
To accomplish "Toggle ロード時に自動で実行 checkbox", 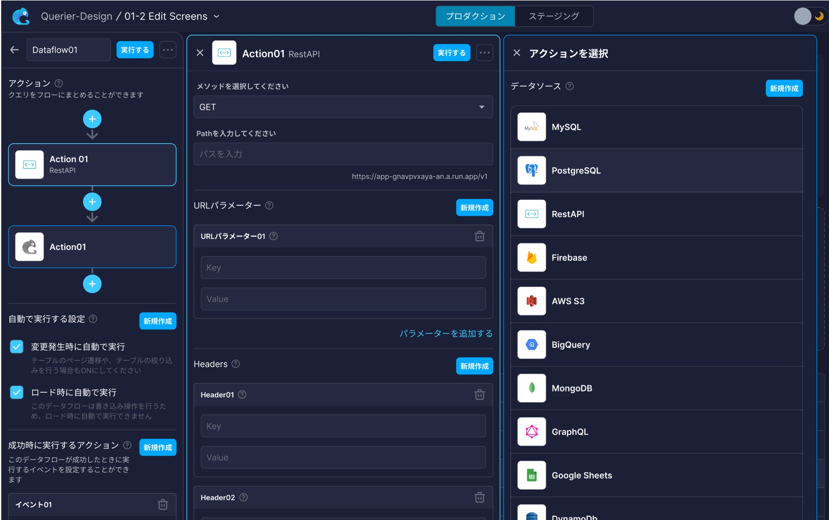I will coord(17,392).
